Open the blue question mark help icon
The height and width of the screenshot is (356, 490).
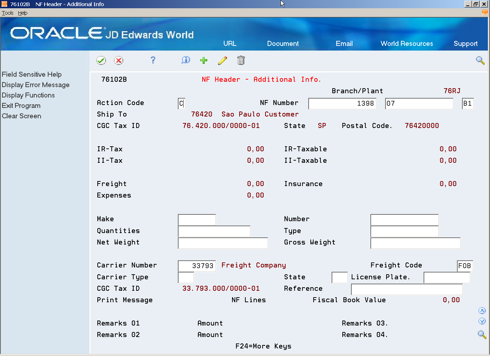pyautogui.click(x=153, y=60)
